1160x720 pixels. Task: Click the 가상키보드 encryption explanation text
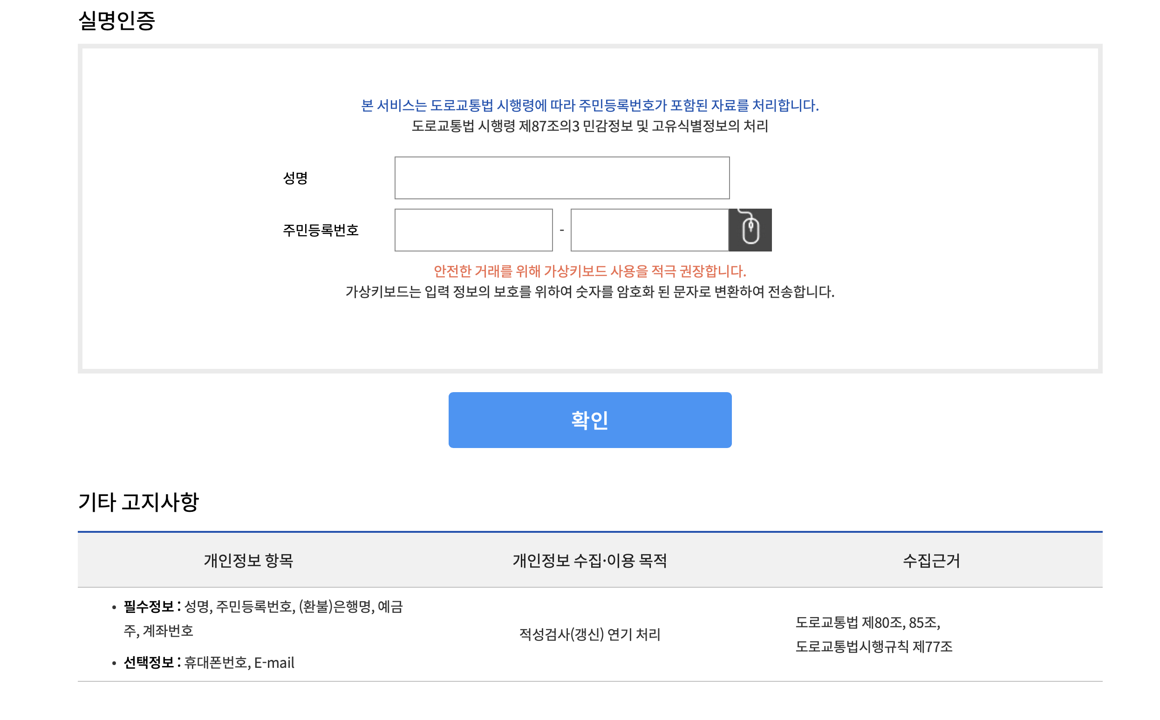[x=589, y=293]
